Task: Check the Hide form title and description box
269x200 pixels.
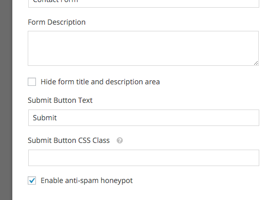Action: point(32,82)
